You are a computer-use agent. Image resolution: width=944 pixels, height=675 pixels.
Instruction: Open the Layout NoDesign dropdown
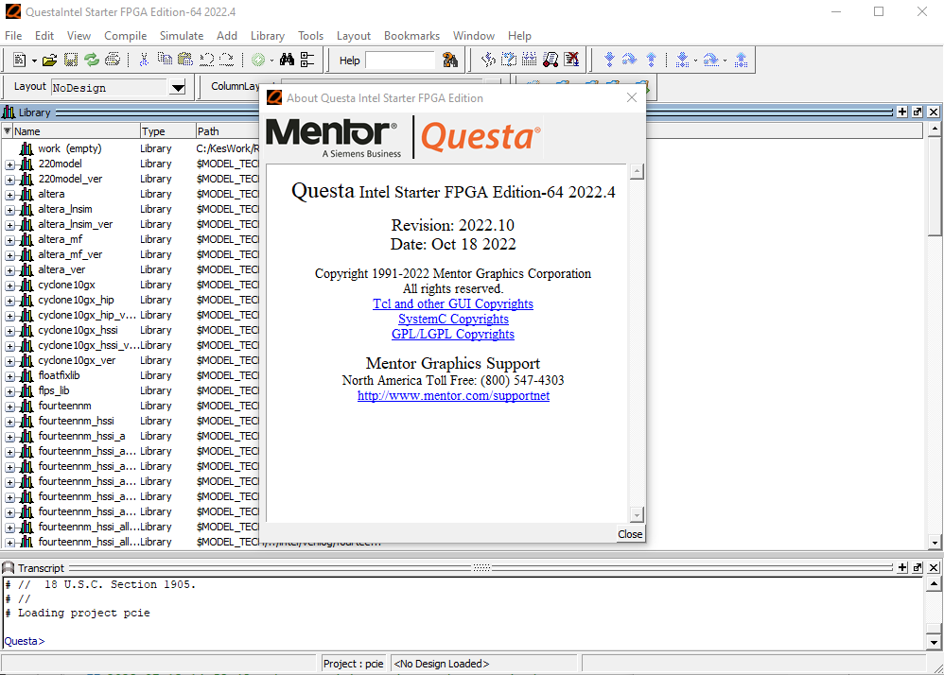[x=178, y=88]
